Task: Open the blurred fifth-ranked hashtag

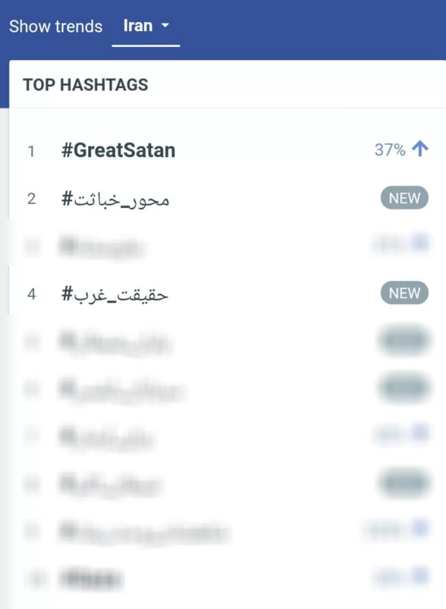Action: 114,342
